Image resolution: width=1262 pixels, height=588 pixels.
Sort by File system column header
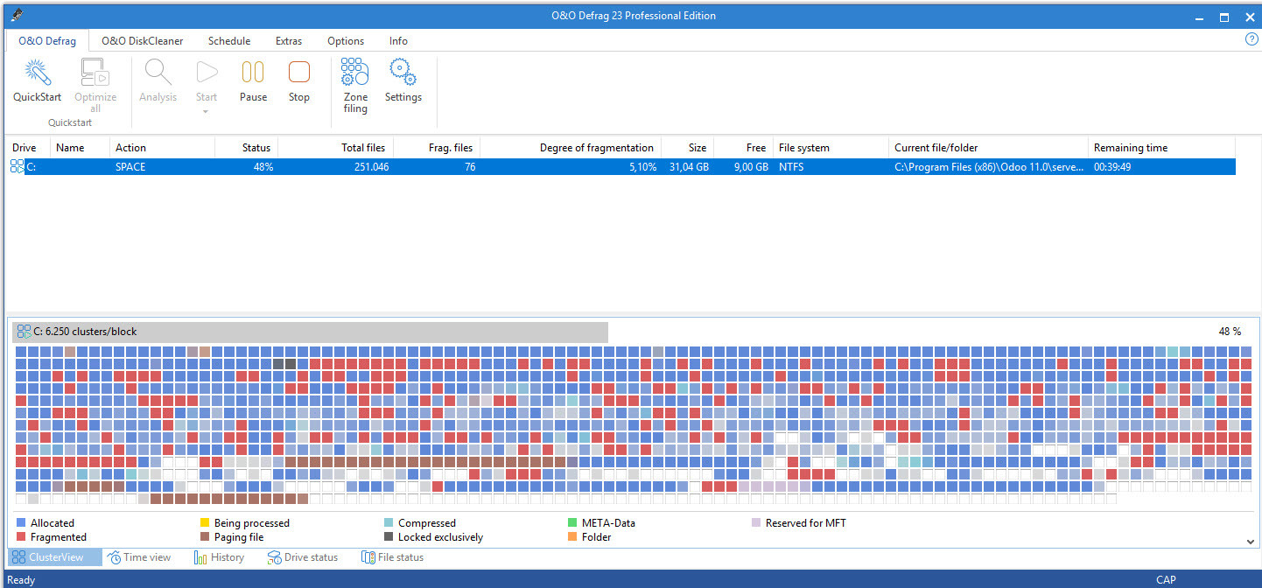[831, 148]
